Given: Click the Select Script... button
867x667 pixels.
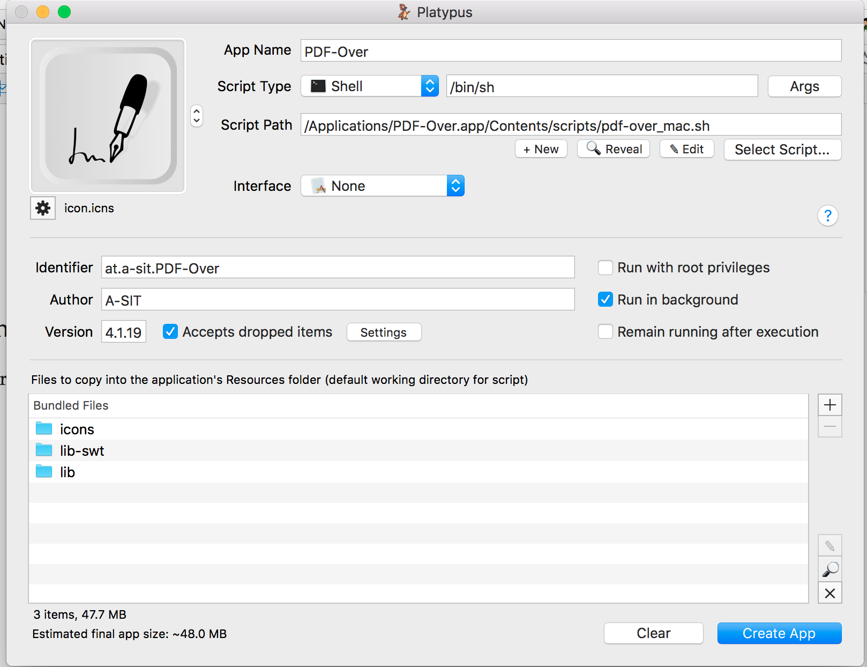Looking at the screenshot, I should [x=782, y=150].
